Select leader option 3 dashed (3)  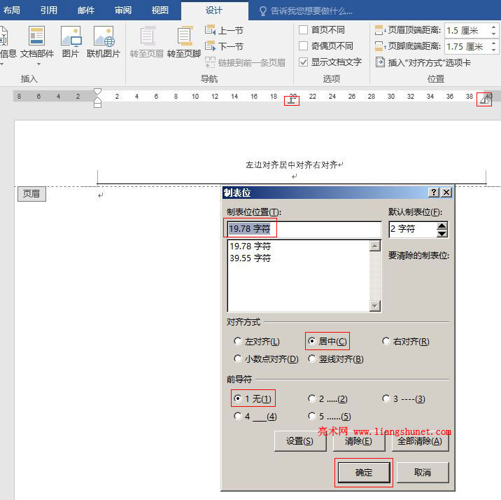(x=386, y=398)
